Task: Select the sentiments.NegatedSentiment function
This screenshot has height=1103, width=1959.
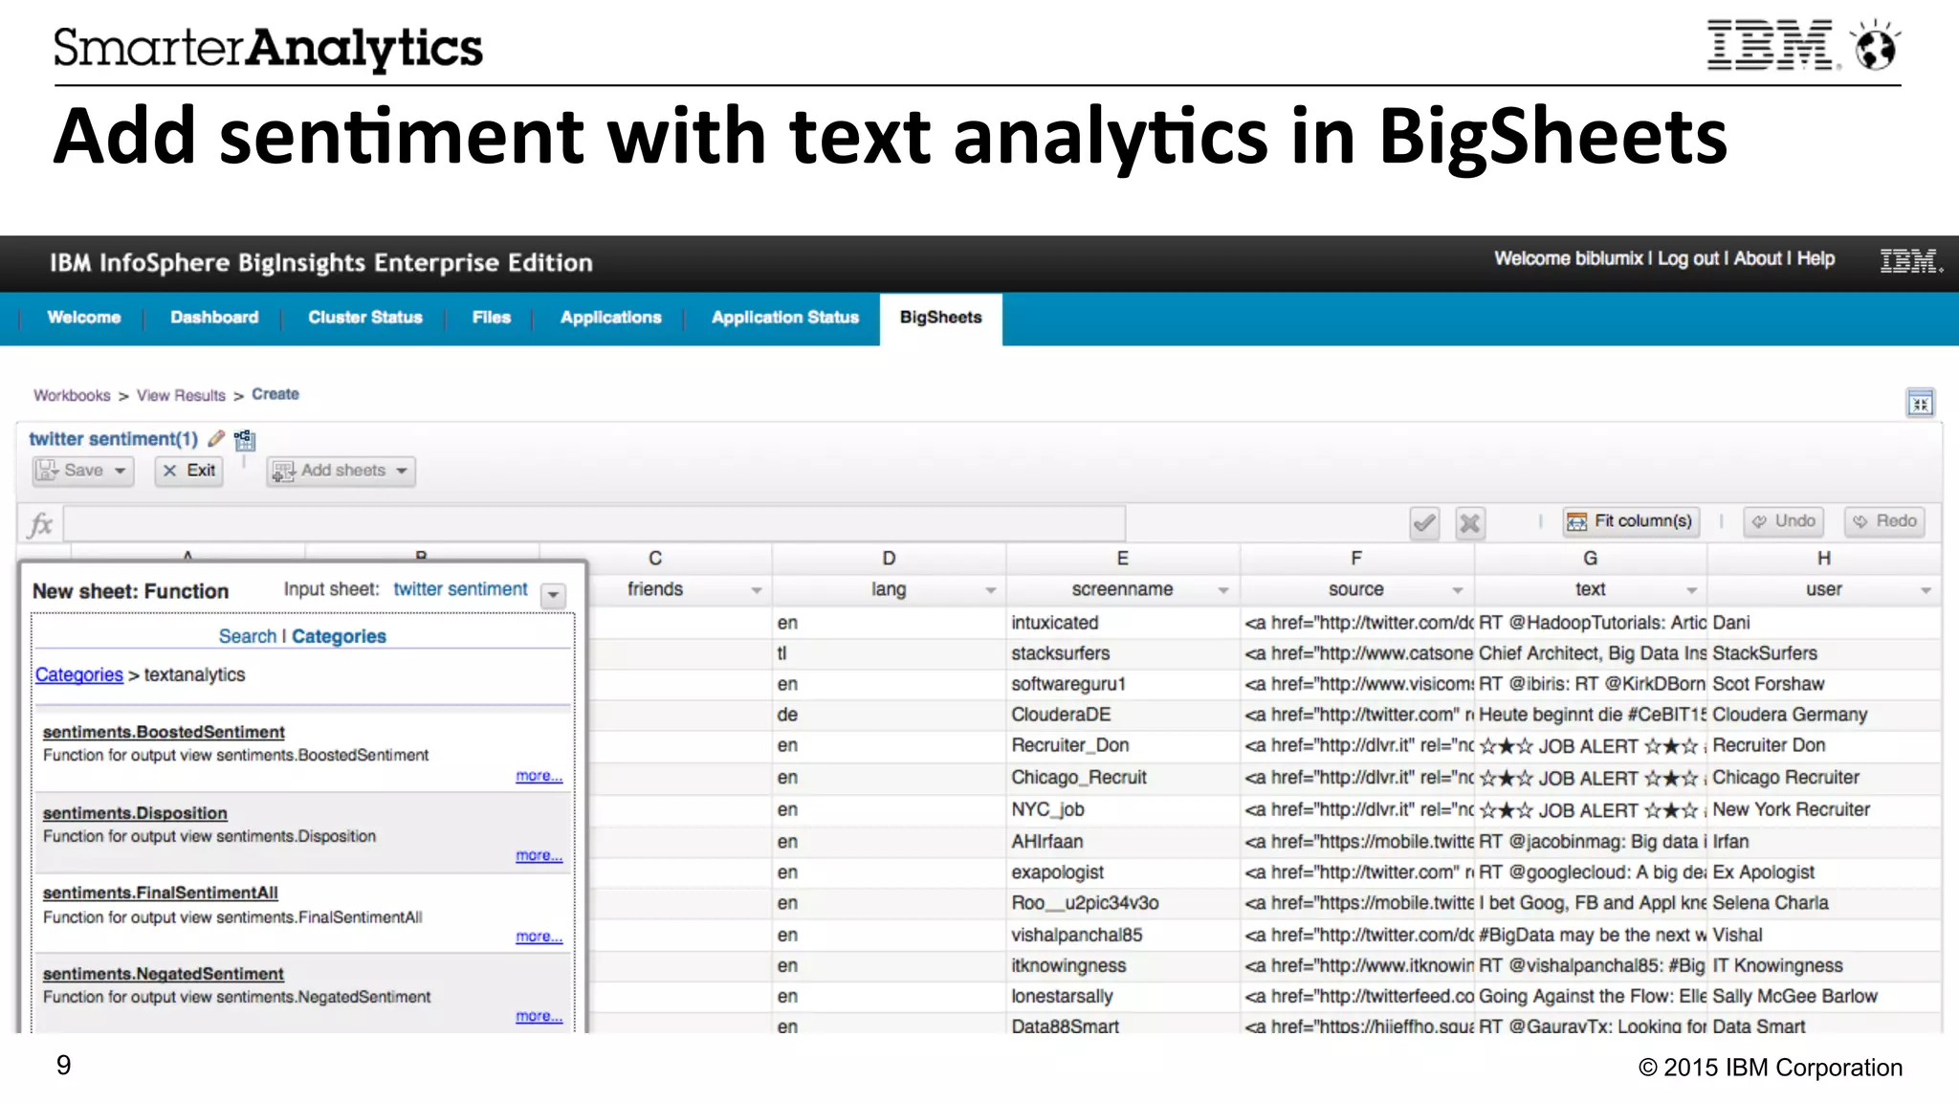Action: pyautogui.click(x=164, y=974)
